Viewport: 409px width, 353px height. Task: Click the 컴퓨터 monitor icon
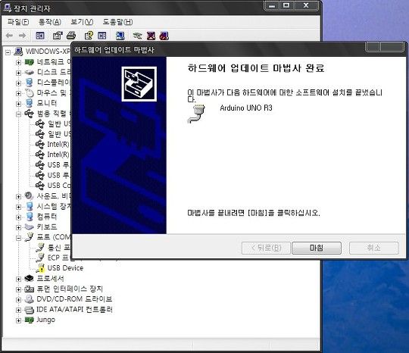[x=30, y=217]
